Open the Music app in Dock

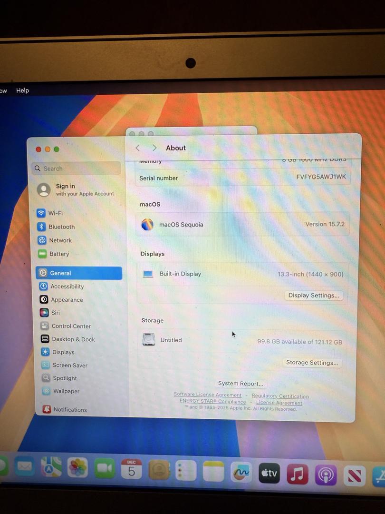coord(298,474)
